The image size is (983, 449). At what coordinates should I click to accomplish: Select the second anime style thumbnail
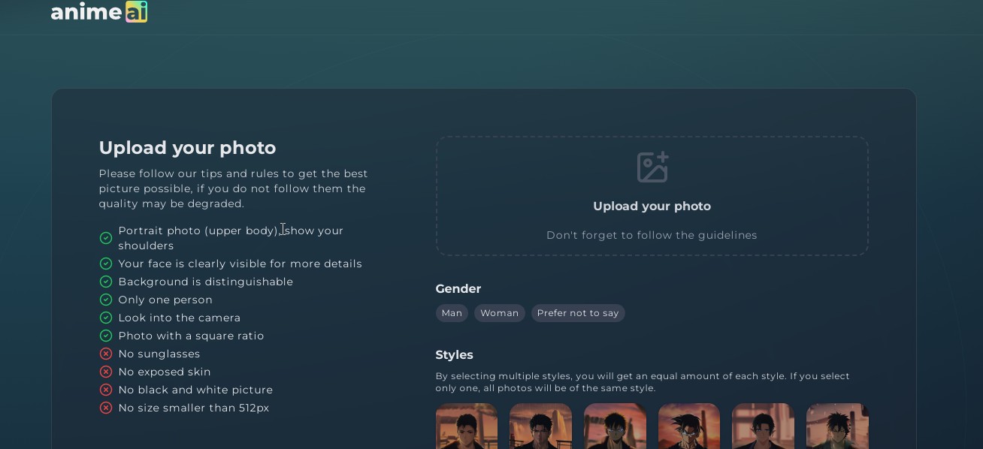coord(540,426)
